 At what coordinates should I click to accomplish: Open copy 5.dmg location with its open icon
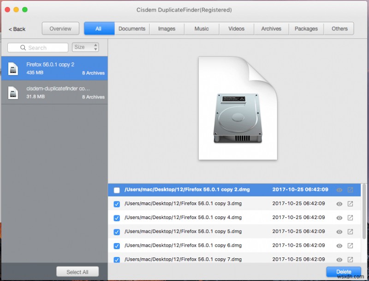click(x=351, y=232)
